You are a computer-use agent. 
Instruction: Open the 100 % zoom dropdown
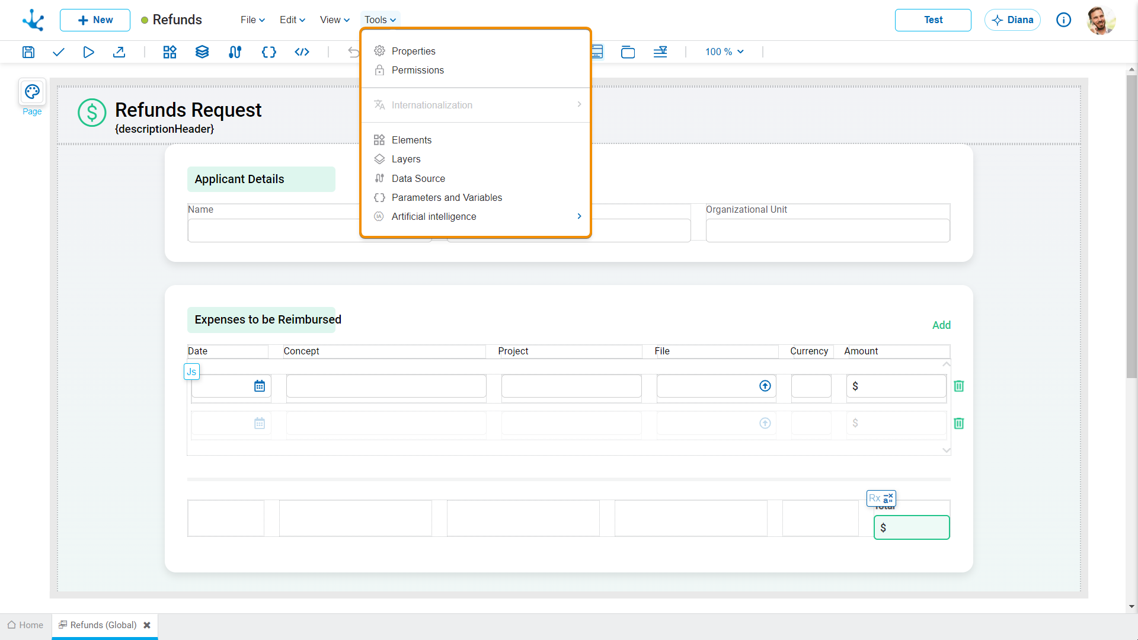tap(724, 52)
